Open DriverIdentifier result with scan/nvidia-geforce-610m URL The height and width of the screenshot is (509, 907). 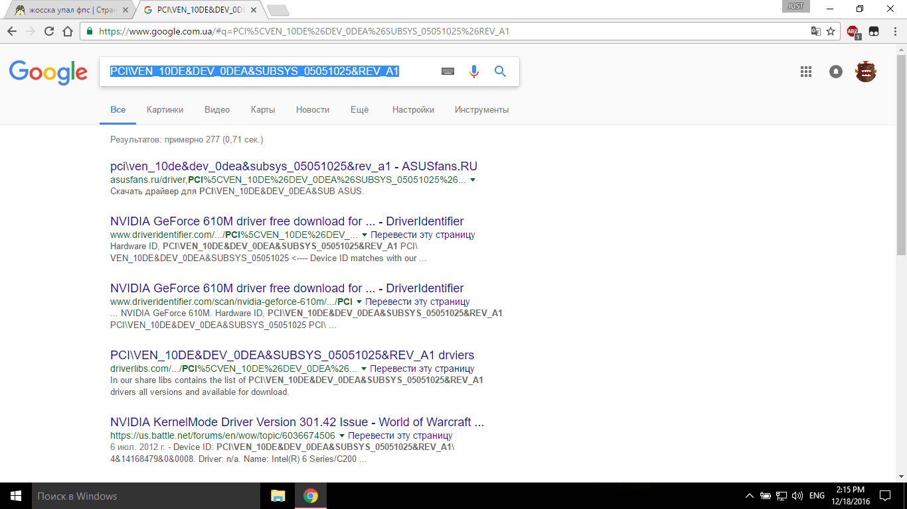287,288
